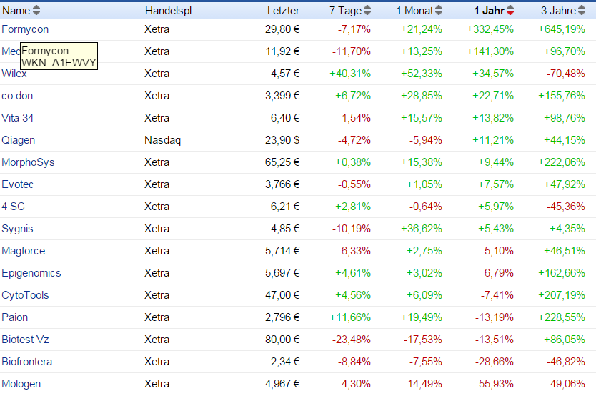The image size is (596, 396).
Task: Select the Sygnis stock name
Action: point(17,229)
